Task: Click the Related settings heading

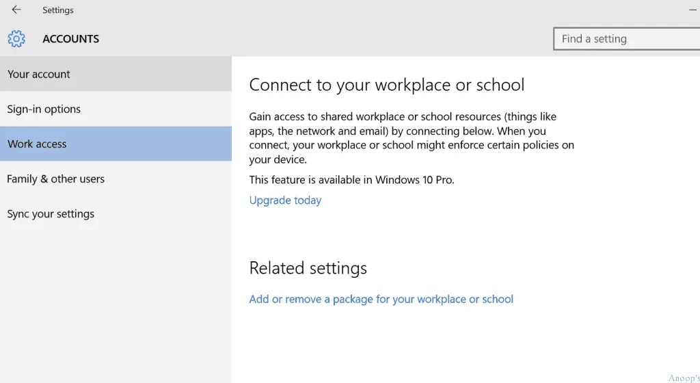Action: pos(308,268)
